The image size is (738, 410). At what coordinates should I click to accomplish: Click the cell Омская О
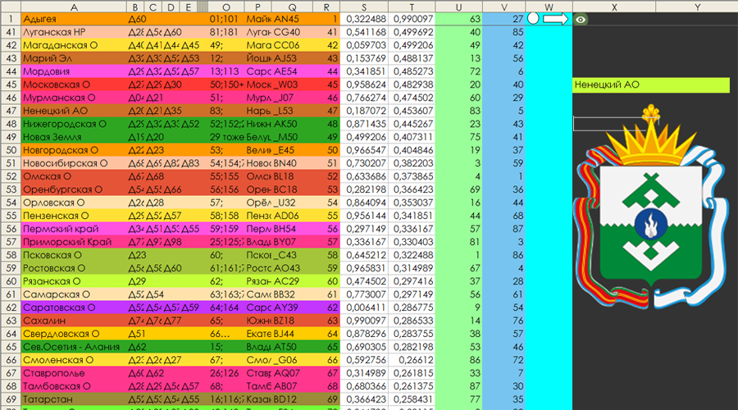pos(74,176)
